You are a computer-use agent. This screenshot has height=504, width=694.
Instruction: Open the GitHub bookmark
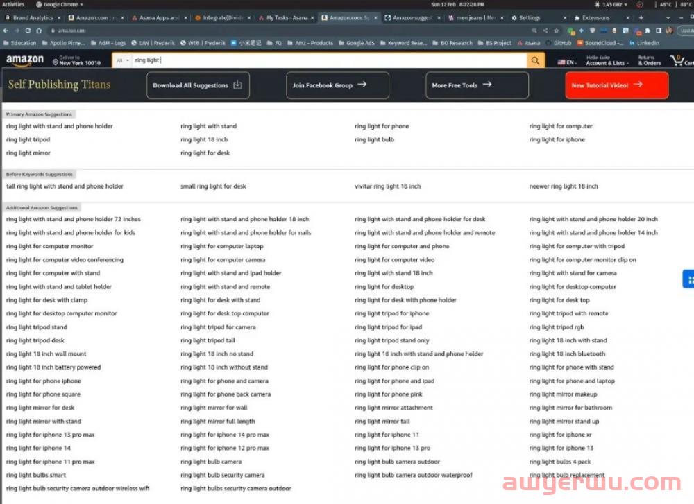pos(559,43)
